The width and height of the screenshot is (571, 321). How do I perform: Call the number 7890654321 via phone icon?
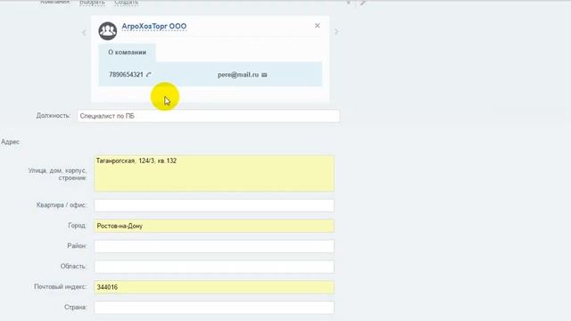point(148,75)
